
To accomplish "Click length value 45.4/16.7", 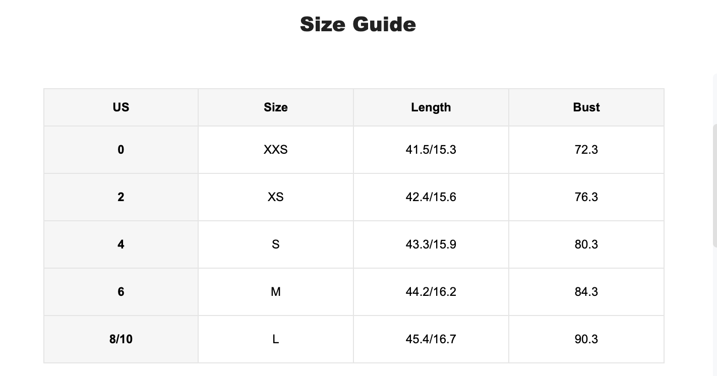I will coord(431,339).
